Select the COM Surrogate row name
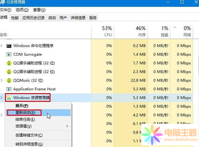Screen dimensions: 199x147 pyautogui.click(x=28, y=55)
